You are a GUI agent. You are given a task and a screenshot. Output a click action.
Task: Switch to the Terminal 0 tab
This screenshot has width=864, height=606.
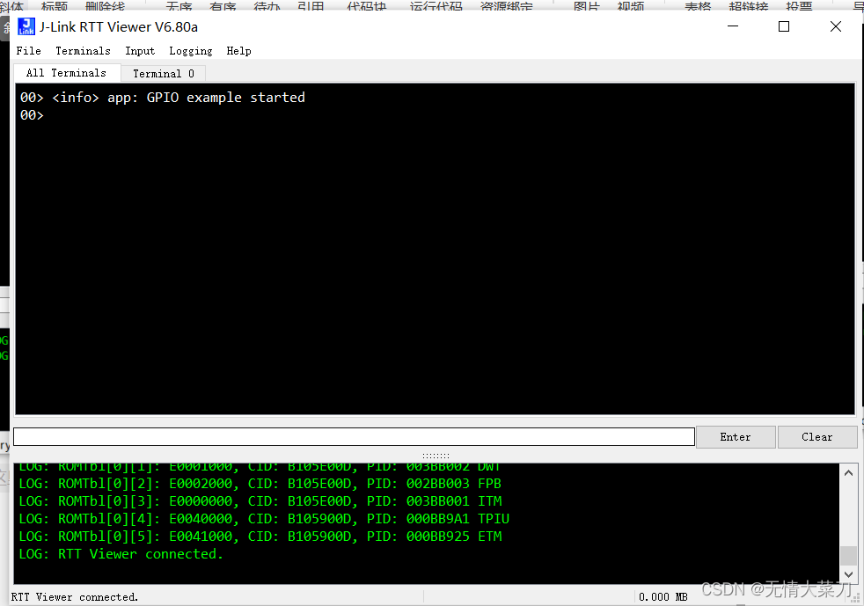[x=163, y=73]
